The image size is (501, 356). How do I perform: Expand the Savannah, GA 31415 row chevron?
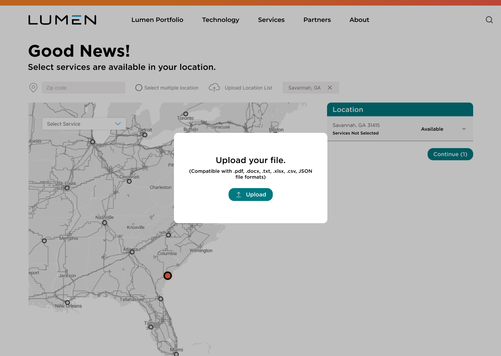[464, 129]
